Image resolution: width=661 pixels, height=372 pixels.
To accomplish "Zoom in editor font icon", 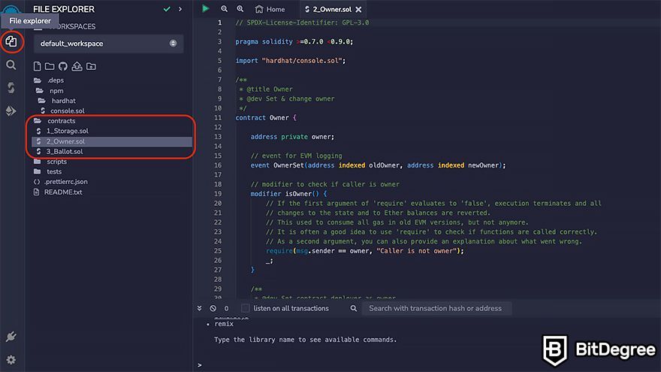I will (x=240, y=9).
